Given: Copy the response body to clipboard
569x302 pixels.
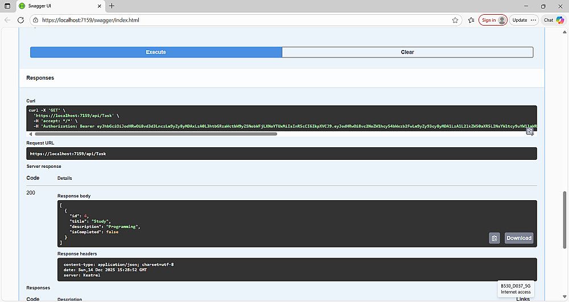Looking at the screenshot, I should click(x=494, y=238).
